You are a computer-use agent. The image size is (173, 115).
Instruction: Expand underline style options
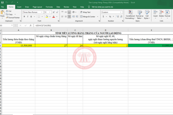coord(34,17)
